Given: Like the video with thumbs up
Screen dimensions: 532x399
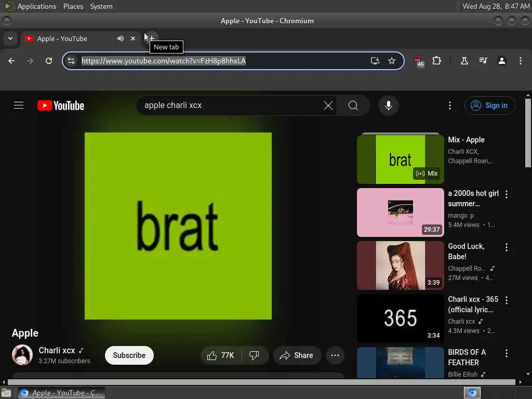Looking at the screenshot, I should pos(221,355).
